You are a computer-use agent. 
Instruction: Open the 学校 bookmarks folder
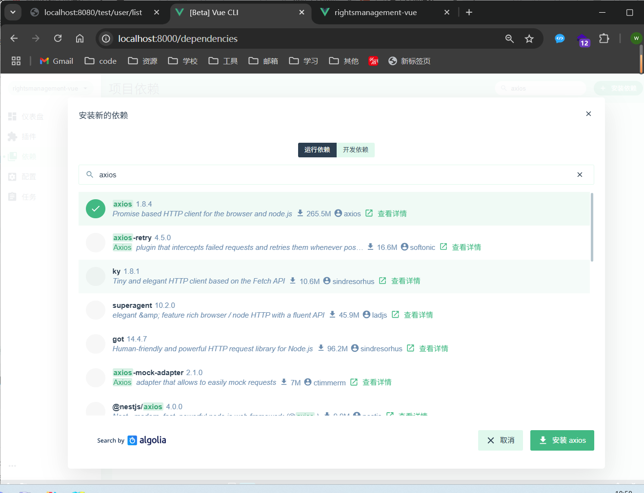(x=182, y=61)
